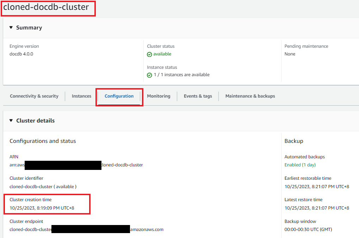Click the Earliest restorable time label
Viewport: 359px width, 238px height.
[308, 178]
